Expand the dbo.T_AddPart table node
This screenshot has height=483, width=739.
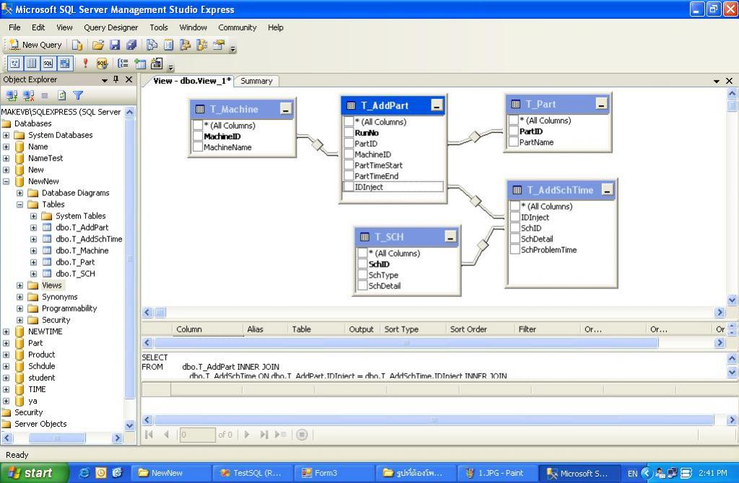click(x=33, y=227)
